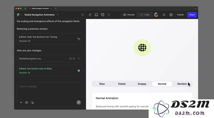Switch to Preview mode
The image size is (214, 118).
click(x=129, y=15)
